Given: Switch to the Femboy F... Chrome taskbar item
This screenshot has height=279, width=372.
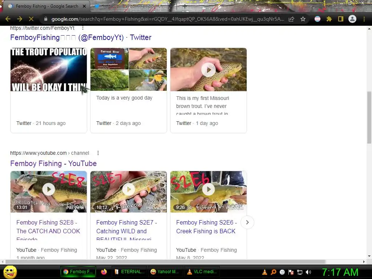Looking at the screenshot, I should click(x=78, y=272).
